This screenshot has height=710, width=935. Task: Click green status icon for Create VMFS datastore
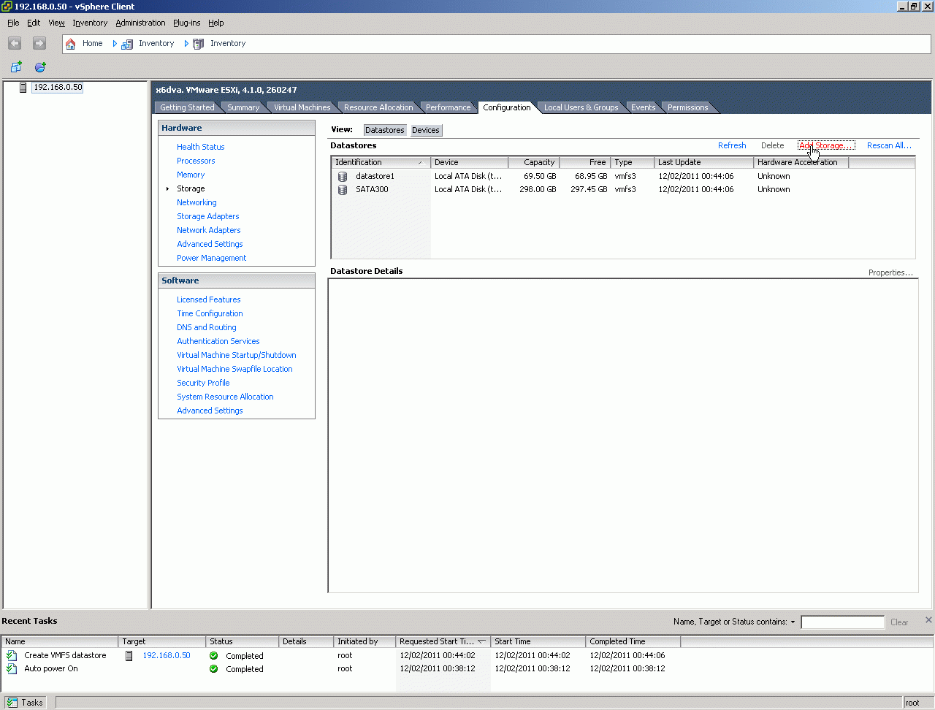214,656
